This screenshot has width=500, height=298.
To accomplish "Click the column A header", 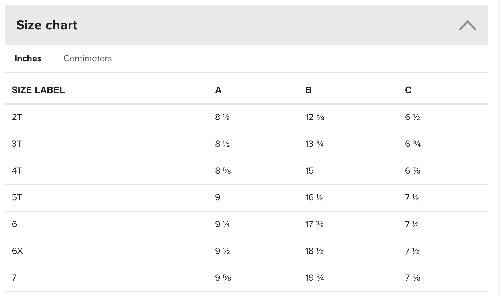I will (218, 90).
